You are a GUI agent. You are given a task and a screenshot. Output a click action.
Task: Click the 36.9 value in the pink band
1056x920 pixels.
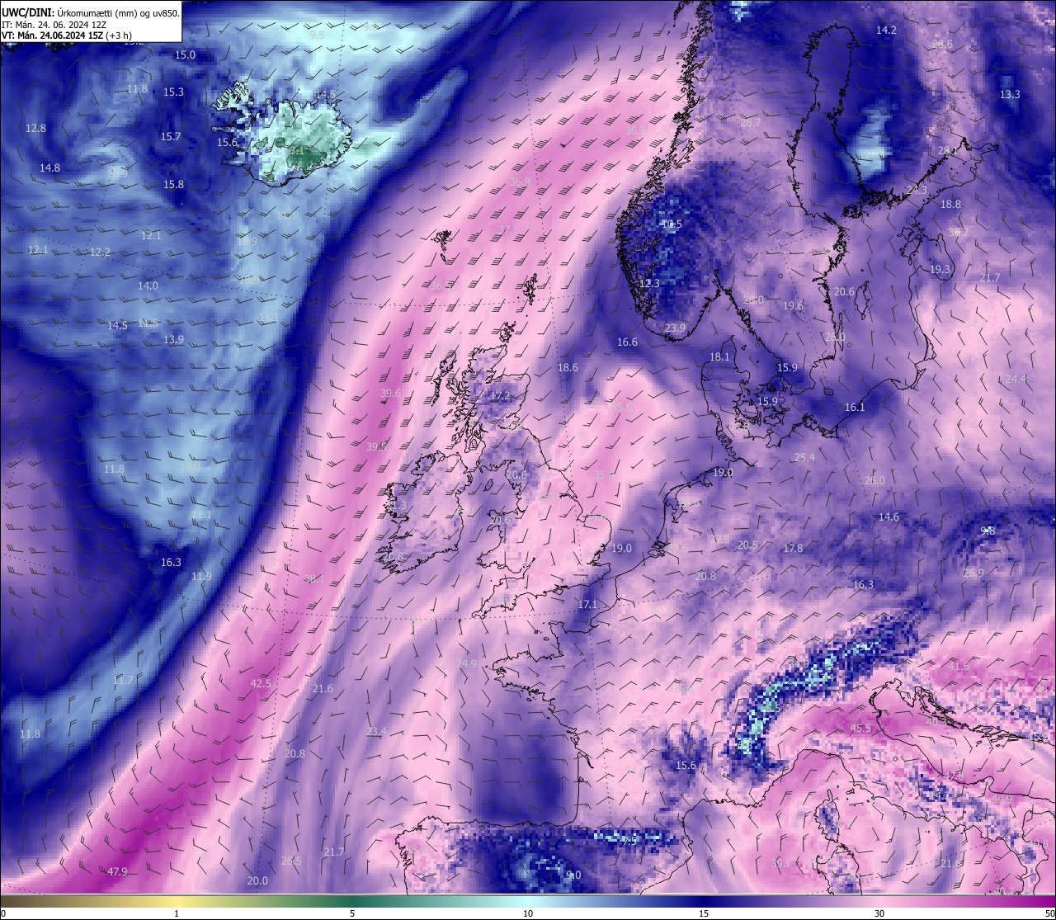[520, 182]
